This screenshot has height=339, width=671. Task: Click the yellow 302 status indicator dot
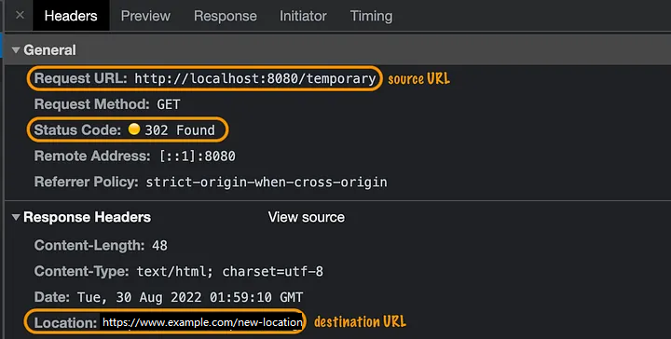pos(134,129)
